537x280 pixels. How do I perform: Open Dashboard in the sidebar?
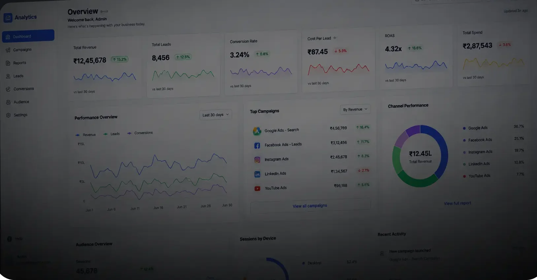pos(28,36)
